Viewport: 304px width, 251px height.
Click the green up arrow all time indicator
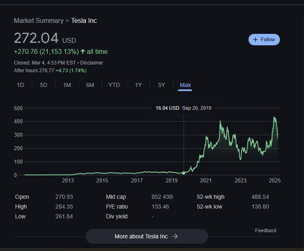pyautogui.click(x=83, y=51)
